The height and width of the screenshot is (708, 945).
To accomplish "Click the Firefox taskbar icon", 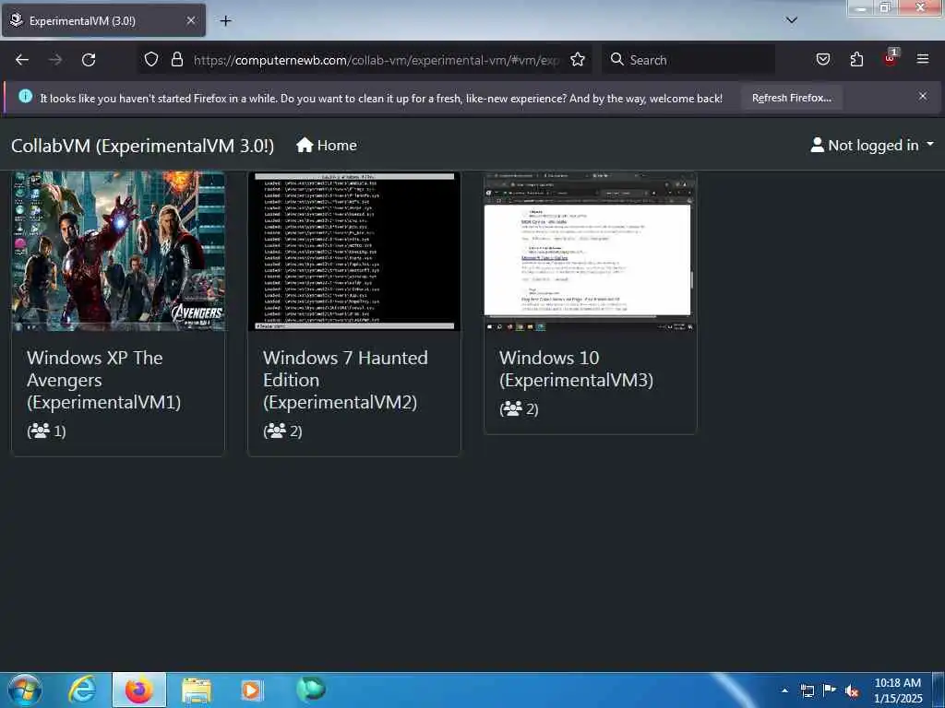I will 139,690.
